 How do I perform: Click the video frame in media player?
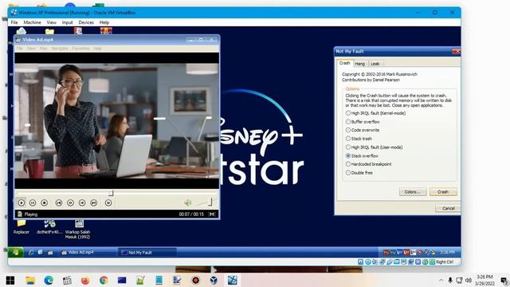click(117, 120)
